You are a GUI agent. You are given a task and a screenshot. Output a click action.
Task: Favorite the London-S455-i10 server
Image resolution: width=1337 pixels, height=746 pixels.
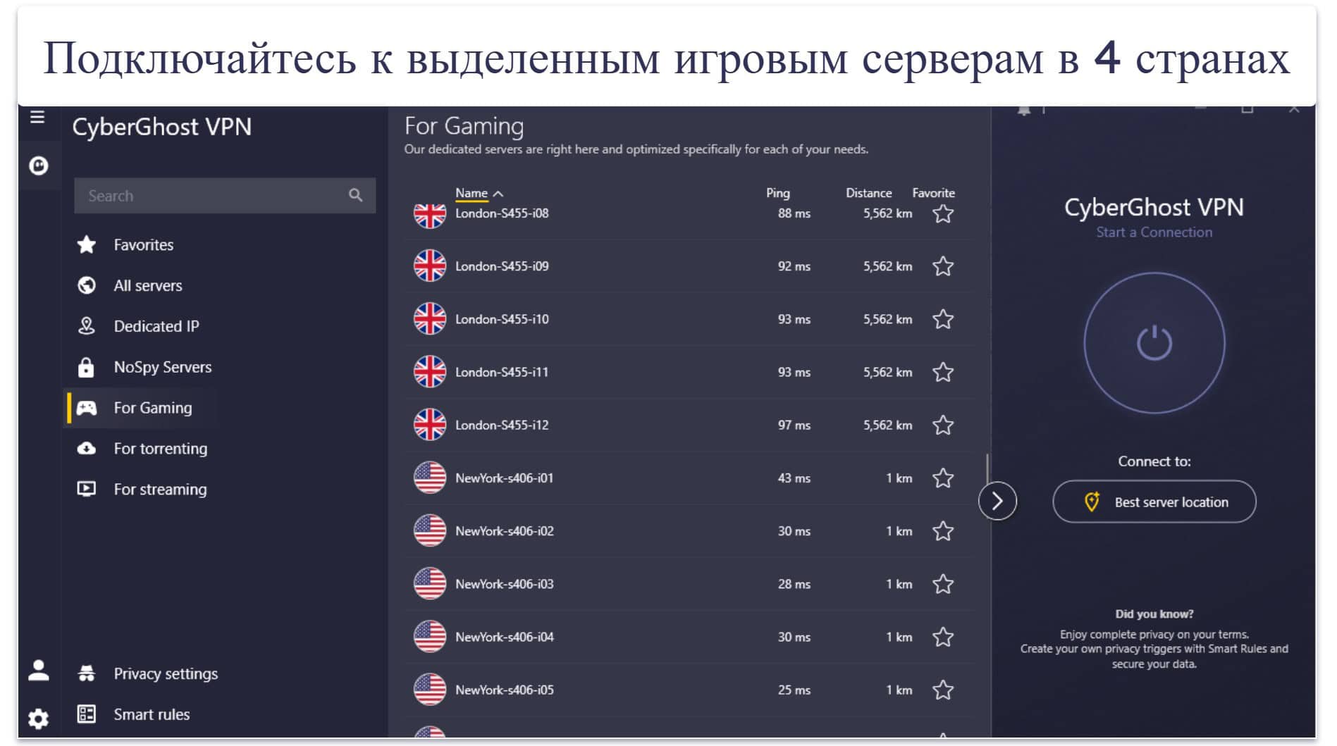[943, 319]
